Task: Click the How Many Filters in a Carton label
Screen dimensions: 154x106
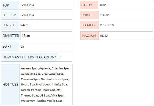Action: (29, 57)
